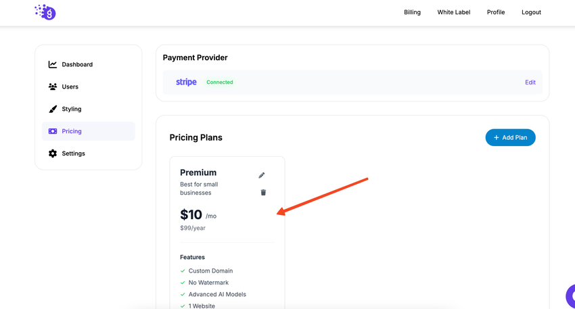
Task: Click the green Connected status badge
Action: point(220,82)
